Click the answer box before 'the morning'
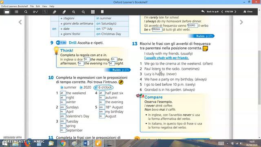The image size is (261, 147). (87, 59)
